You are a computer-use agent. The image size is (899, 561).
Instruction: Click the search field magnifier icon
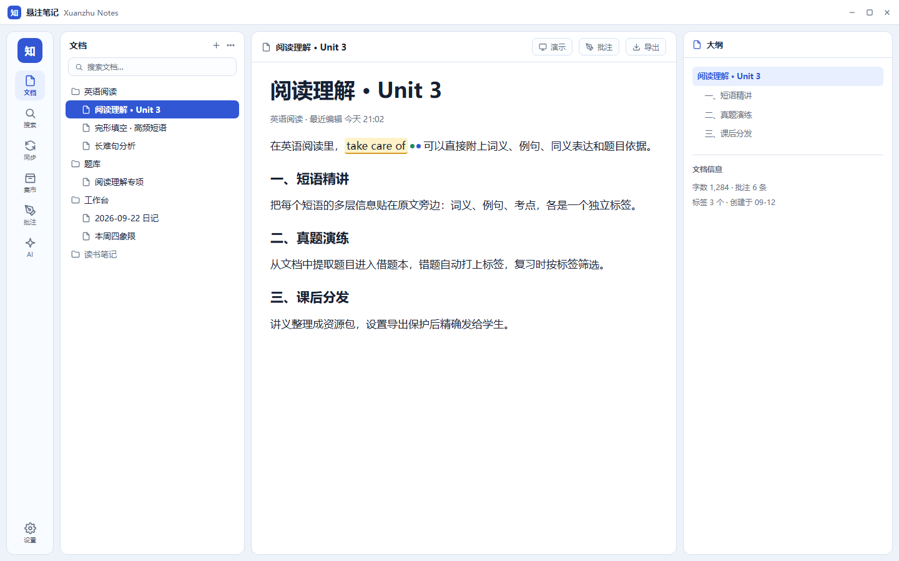point(79,67)
